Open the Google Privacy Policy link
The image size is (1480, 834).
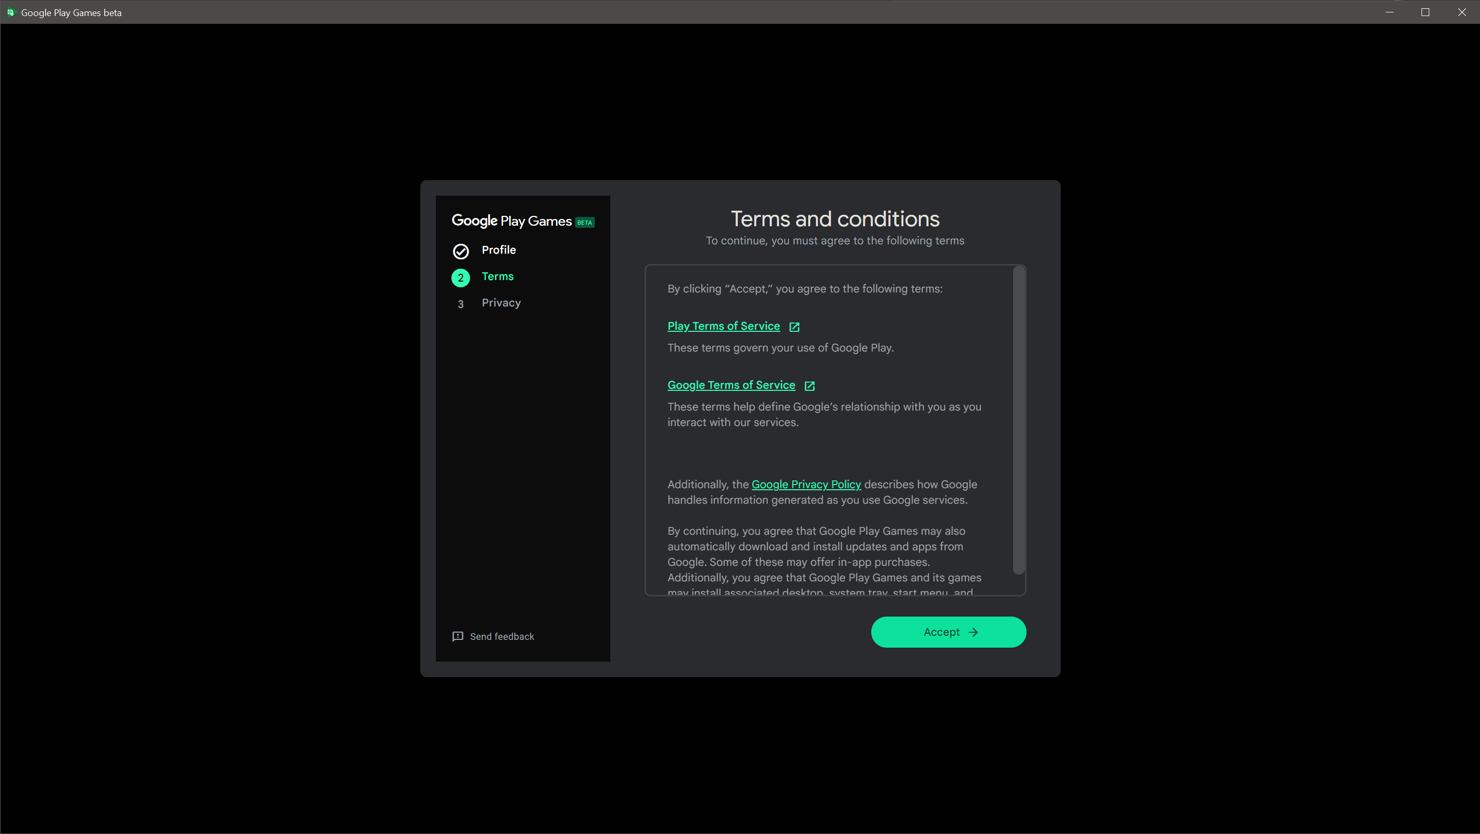pos(805,484)
